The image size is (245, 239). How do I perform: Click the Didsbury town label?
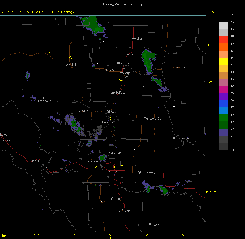109,122
